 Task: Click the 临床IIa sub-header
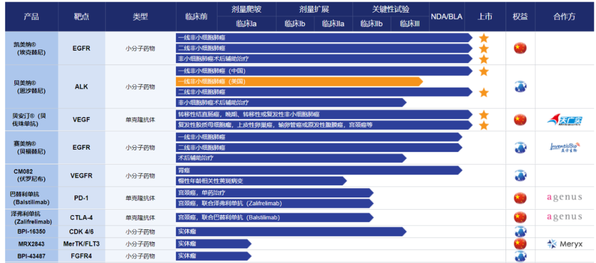point(333,24)
